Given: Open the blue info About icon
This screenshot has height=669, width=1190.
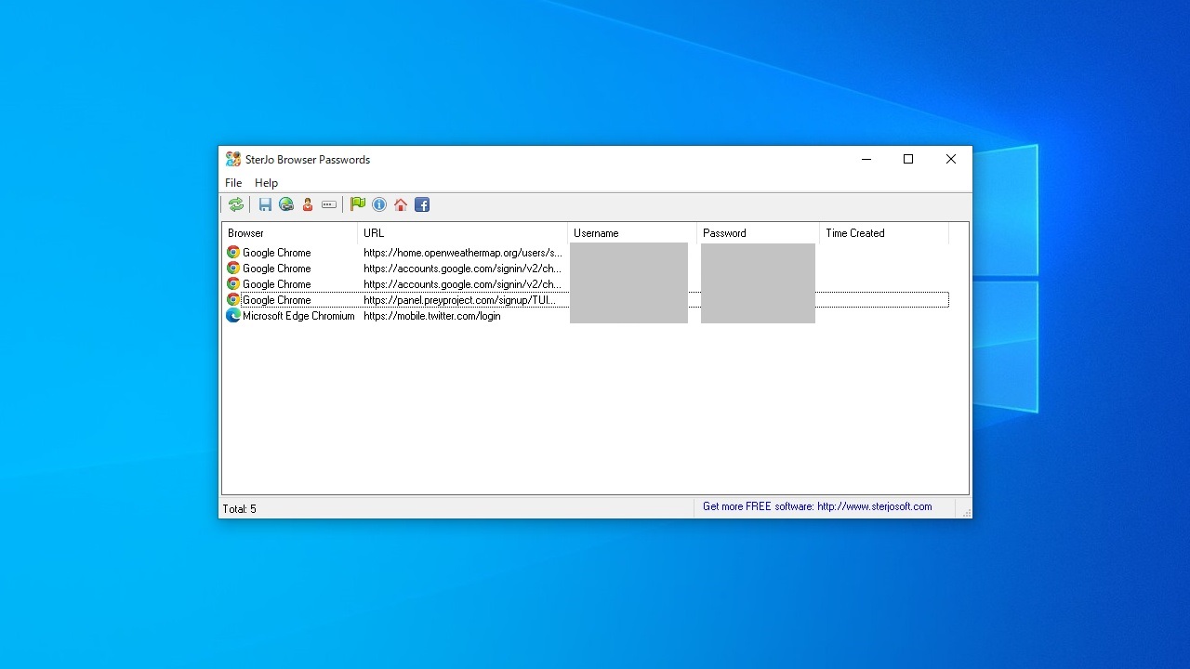Looking at the screenshot, I should coord(379,204).
